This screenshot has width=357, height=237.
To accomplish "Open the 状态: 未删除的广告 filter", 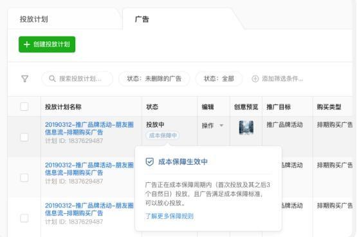I will 154,79.
